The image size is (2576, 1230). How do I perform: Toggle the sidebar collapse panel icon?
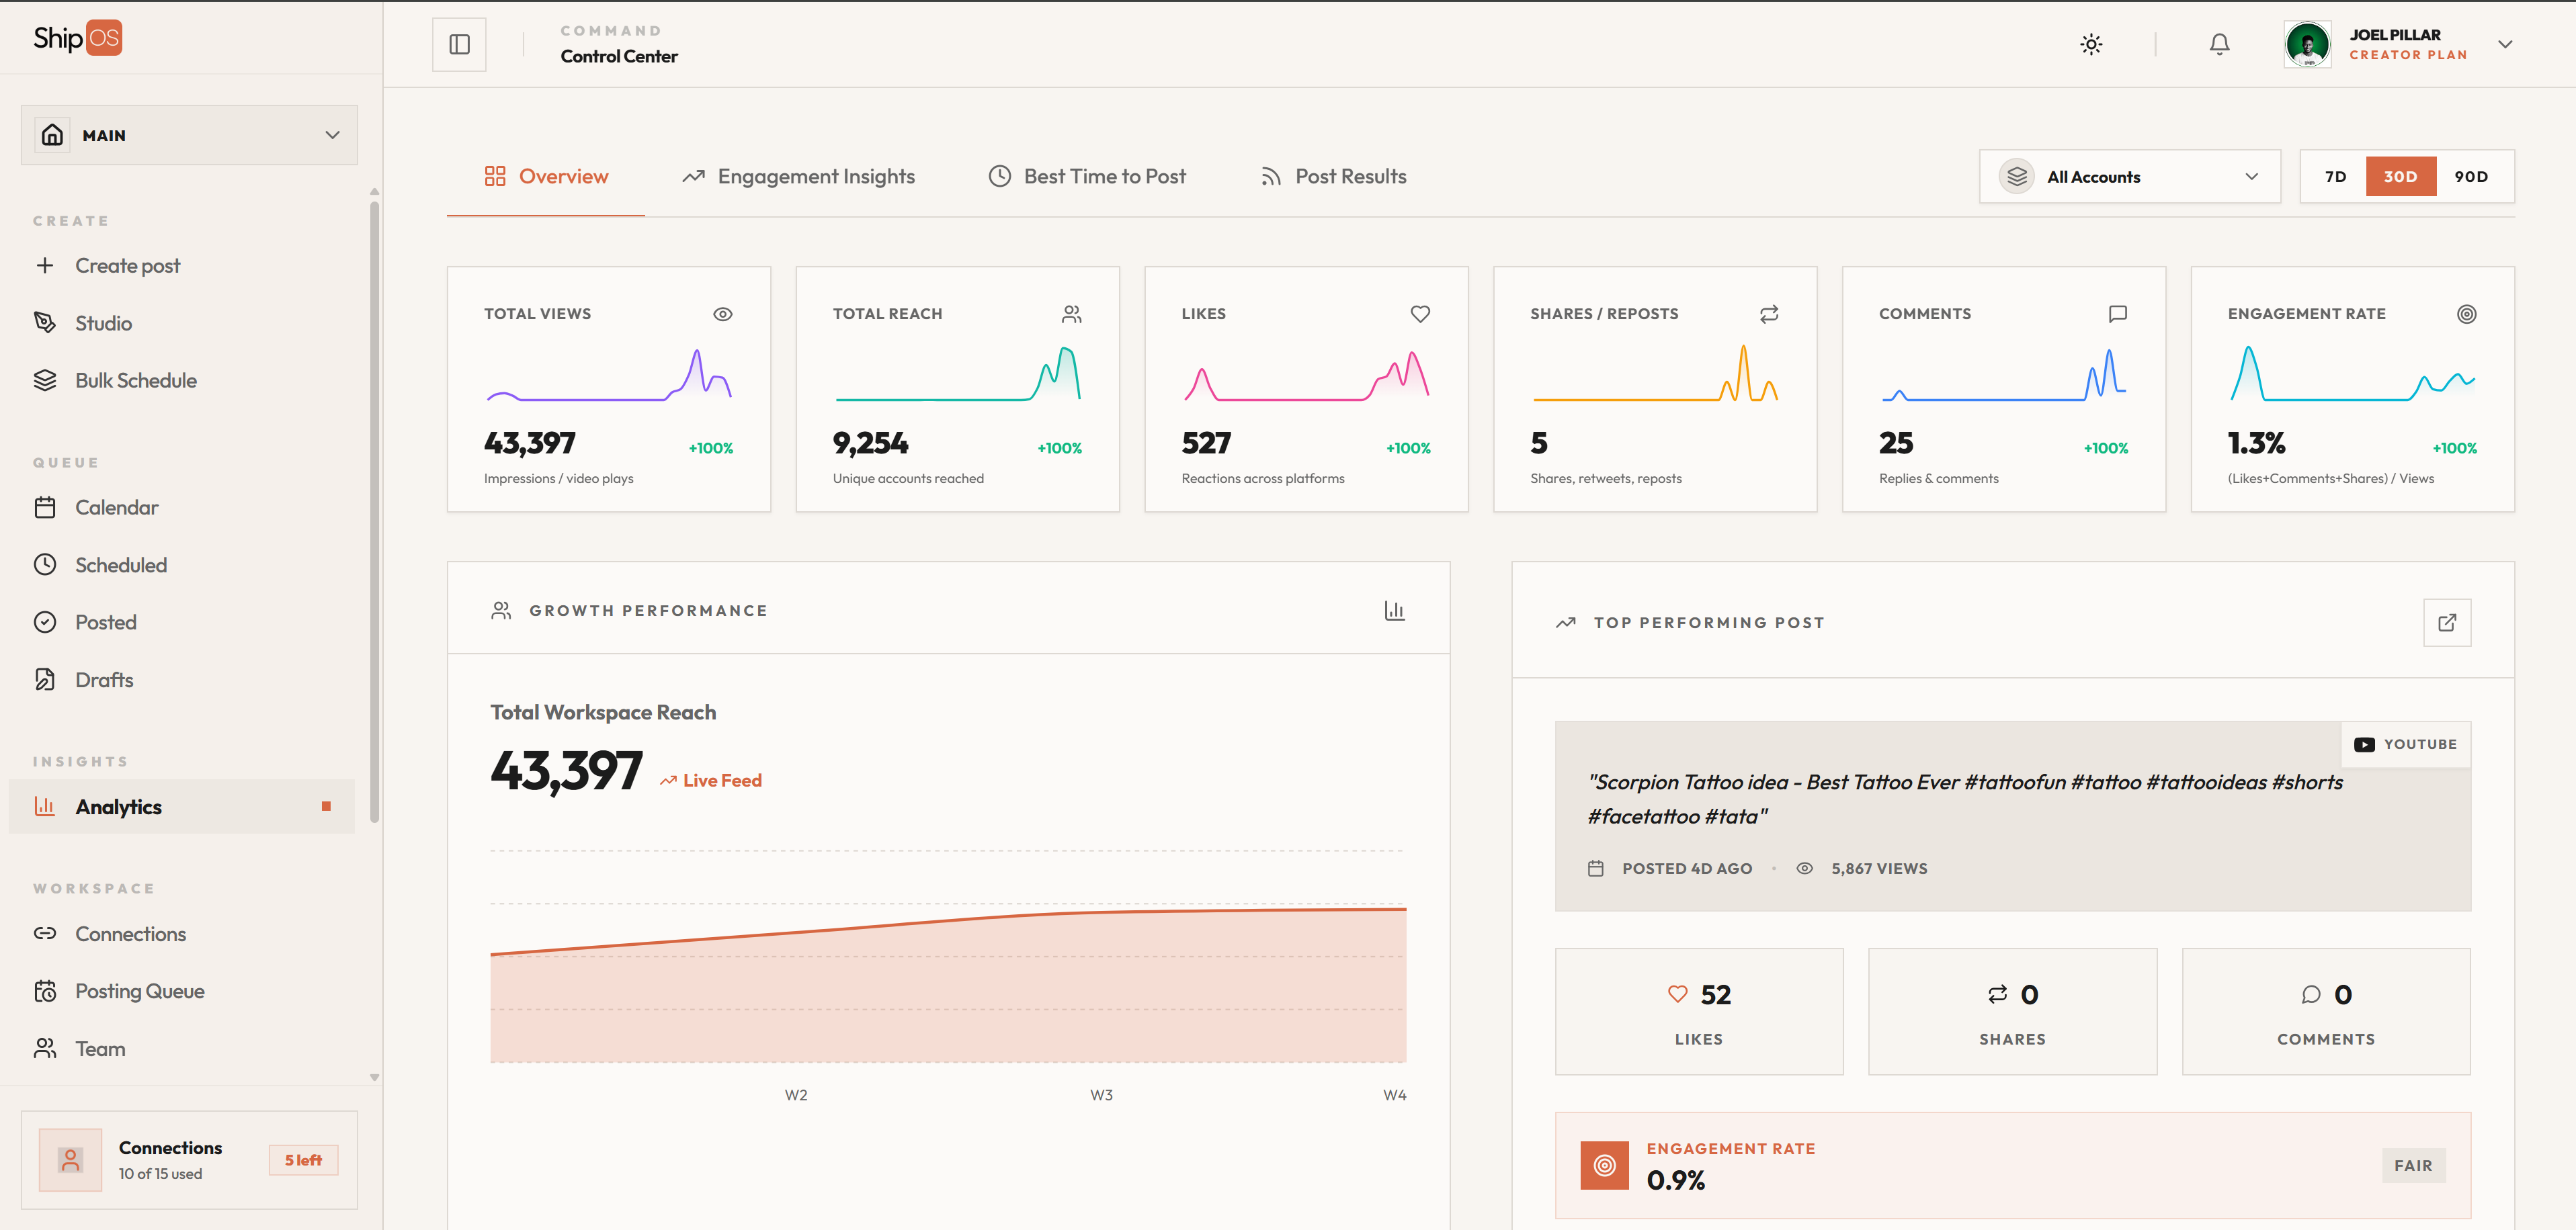459,45
